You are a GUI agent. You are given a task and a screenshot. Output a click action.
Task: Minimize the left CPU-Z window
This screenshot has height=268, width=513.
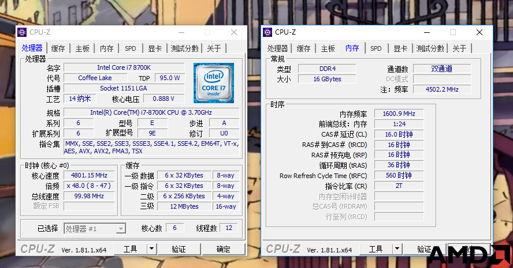181,32
